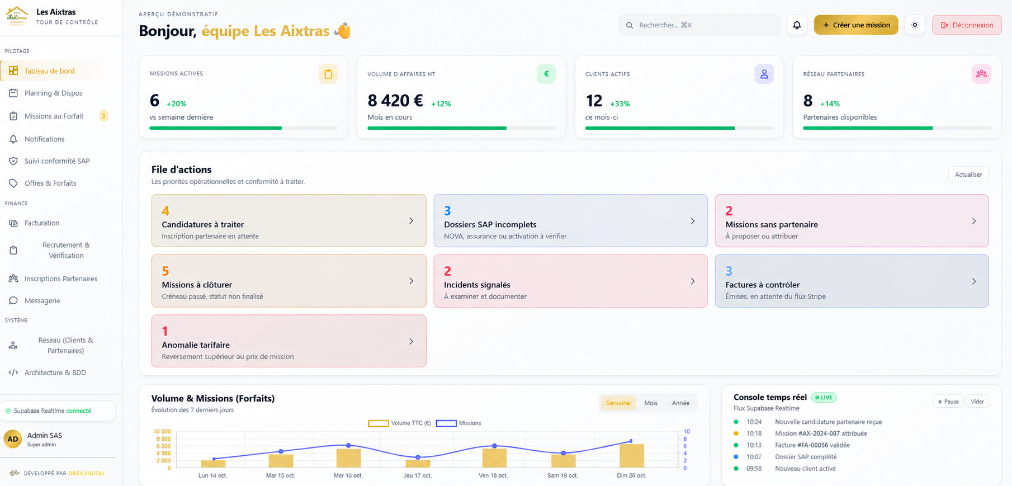Expand Factures à contrôler via chevron
Viewport: 1012px width, 486px height.
(x=974, y=281)
